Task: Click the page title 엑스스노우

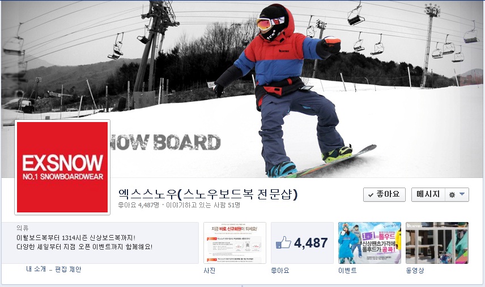Action: tap(207, 194)
